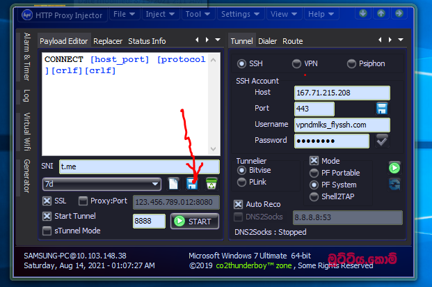Open the Help menu
Viewport: 432px width, 287px height.
click(321, 14)
